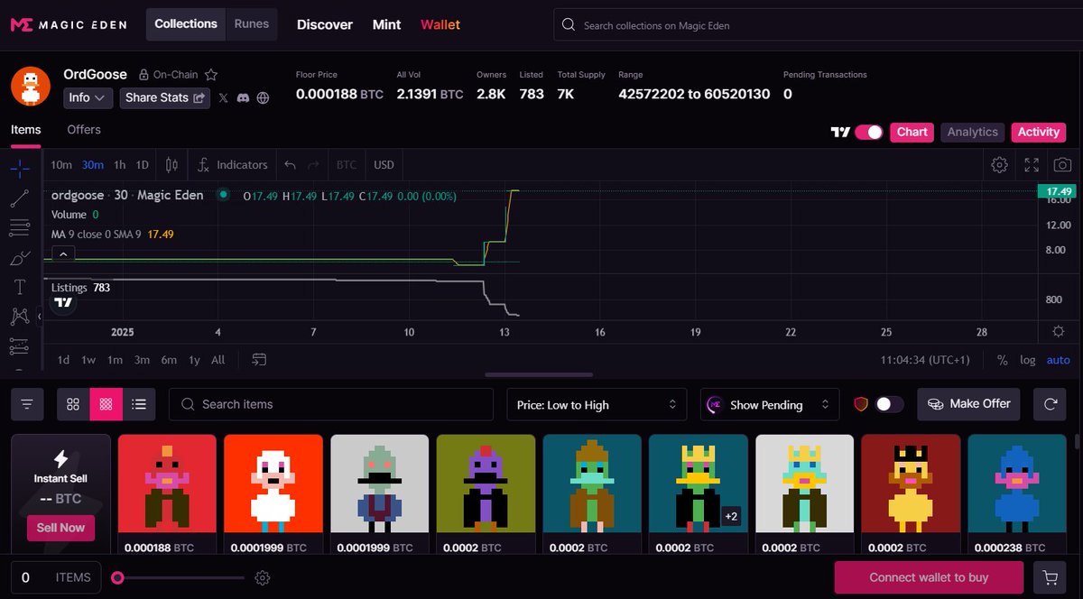Click the Make Offer button

click(969, 404)
